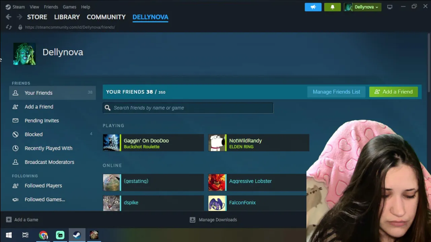Open the rightmost game icon on the taskbar
This screenshot has width=431, height=242.
click(94, 235)
